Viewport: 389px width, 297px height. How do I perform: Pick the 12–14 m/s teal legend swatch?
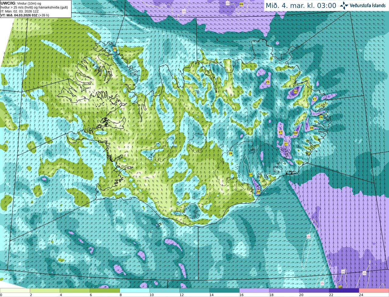point(194,291)
